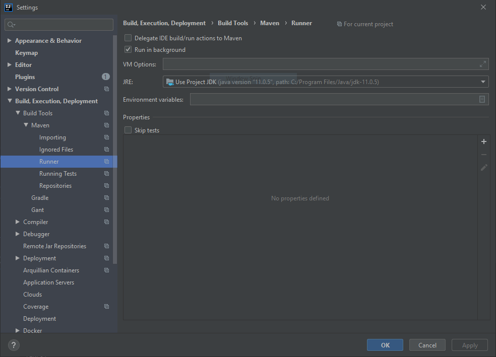This screenshot has width=496, height=357.
Task: Expand the Editor settings node
Action: [x=10, y=65]
